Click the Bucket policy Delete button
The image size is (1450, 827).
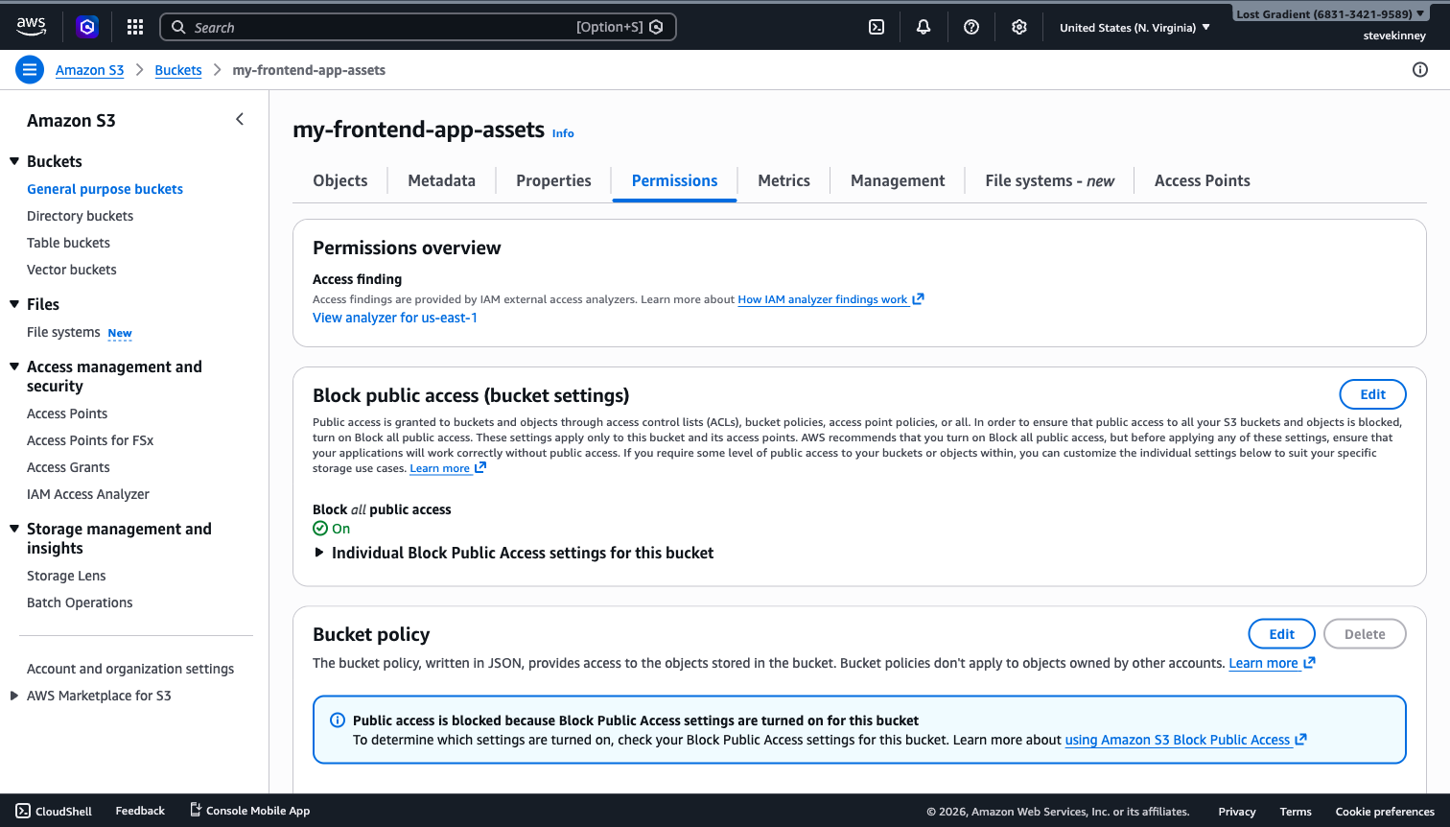click(1365, 634)
